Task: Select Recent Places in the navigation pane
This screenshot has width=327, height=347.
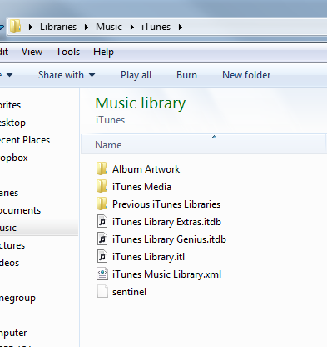Action: click(25, 140)
